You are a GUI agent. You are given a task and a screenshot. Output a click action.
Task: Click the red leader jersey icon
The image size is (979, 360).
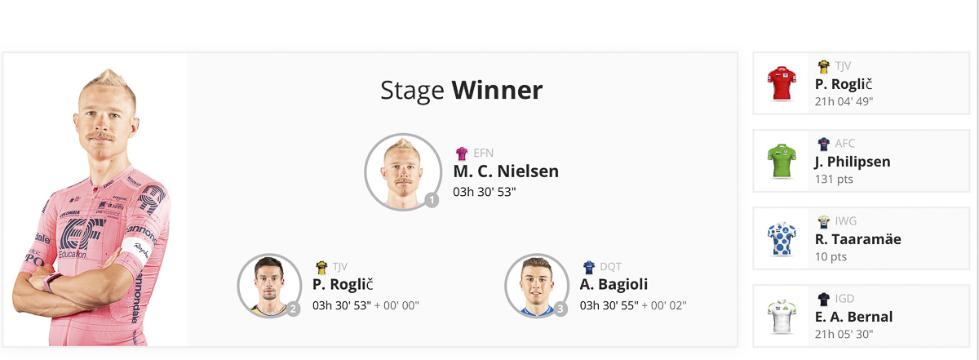[x=782, y=84]
